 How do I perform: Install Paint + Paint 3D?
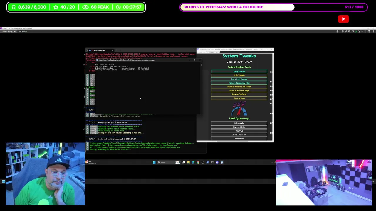(x=239, y=135)
